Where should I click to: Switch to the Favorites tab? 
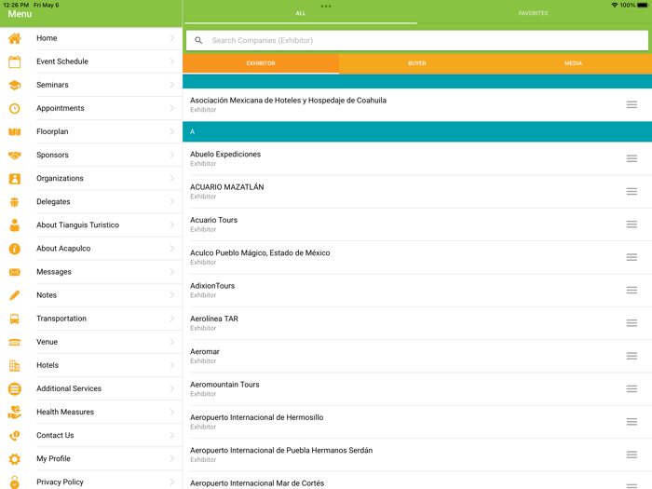(x=533, y=13)
